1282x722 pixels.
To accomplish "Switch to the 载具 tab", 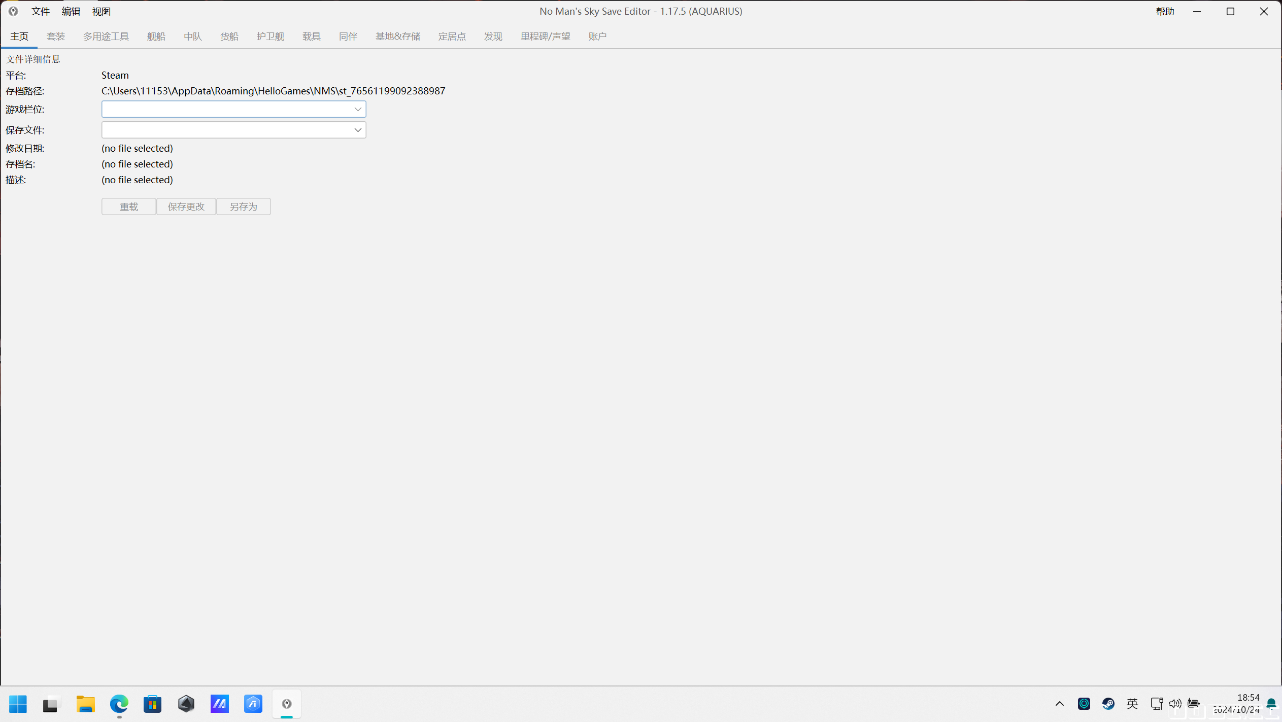I will pos(312,37).
